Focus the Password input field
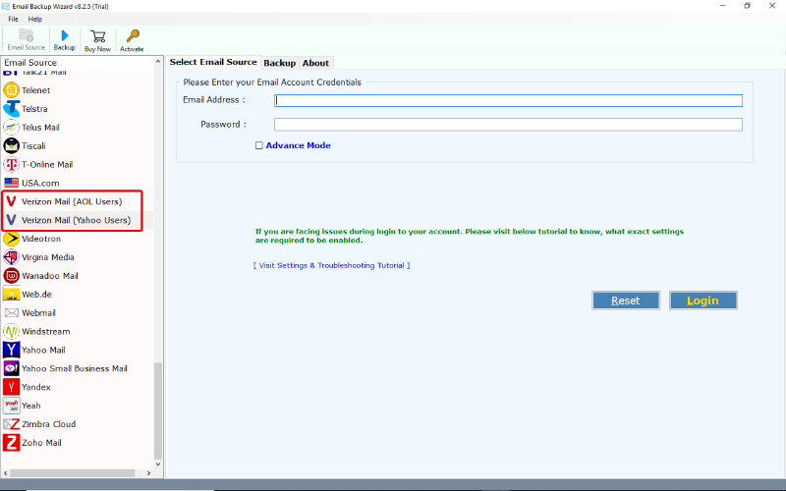 tap(508, 125)
